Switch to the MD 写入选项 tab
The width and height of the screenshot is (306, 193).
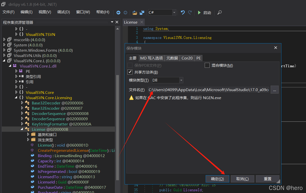tap(151, 58)
